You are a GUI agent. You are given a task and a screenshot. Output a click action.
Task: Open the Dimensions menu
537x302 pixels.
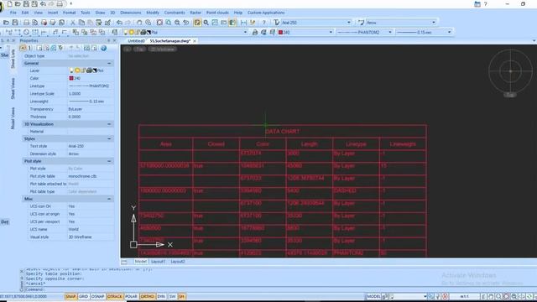131,13
